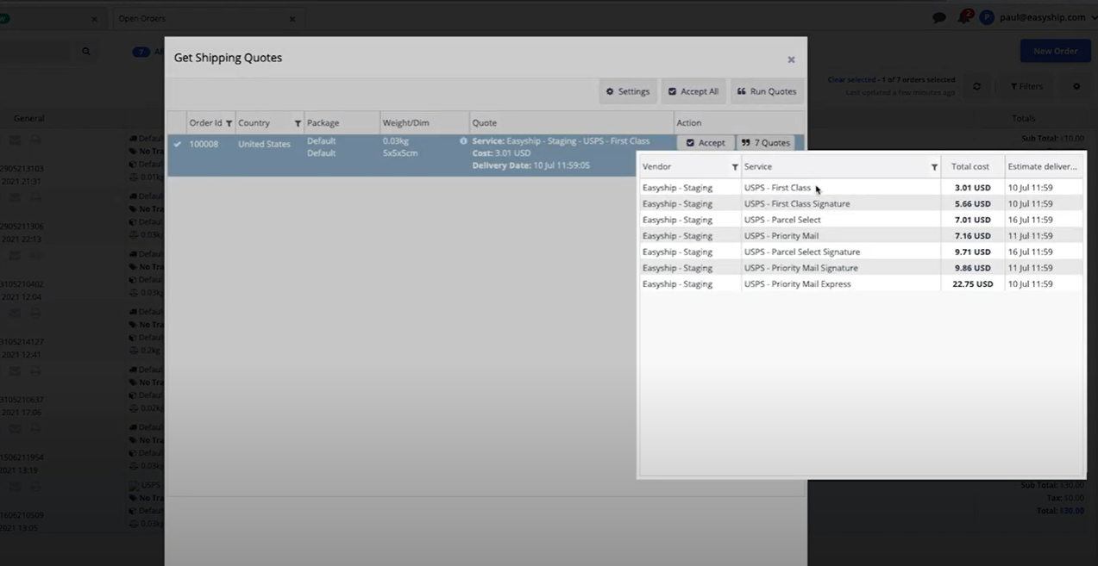Select the USPS - First Class quote

point(862,188)
